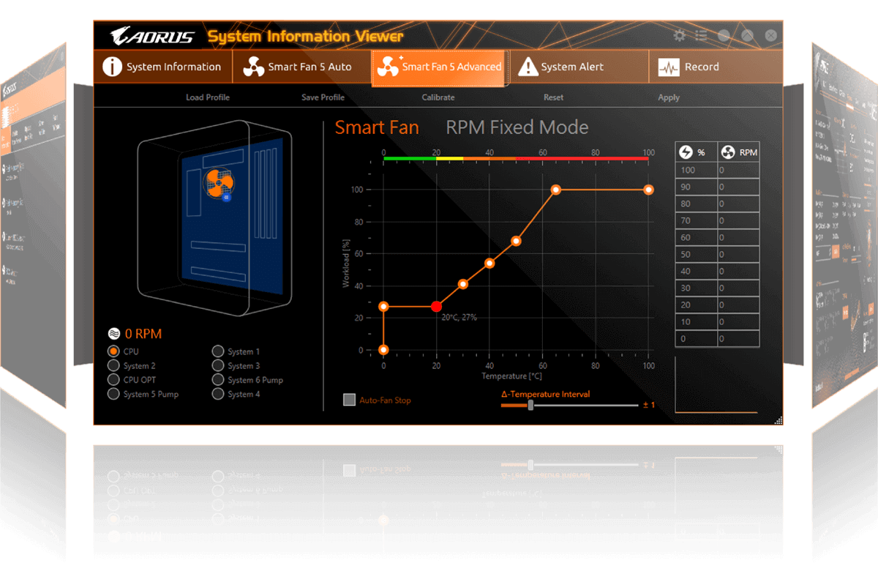Click the fan RPM column header icon

click(x=728, y=152)
